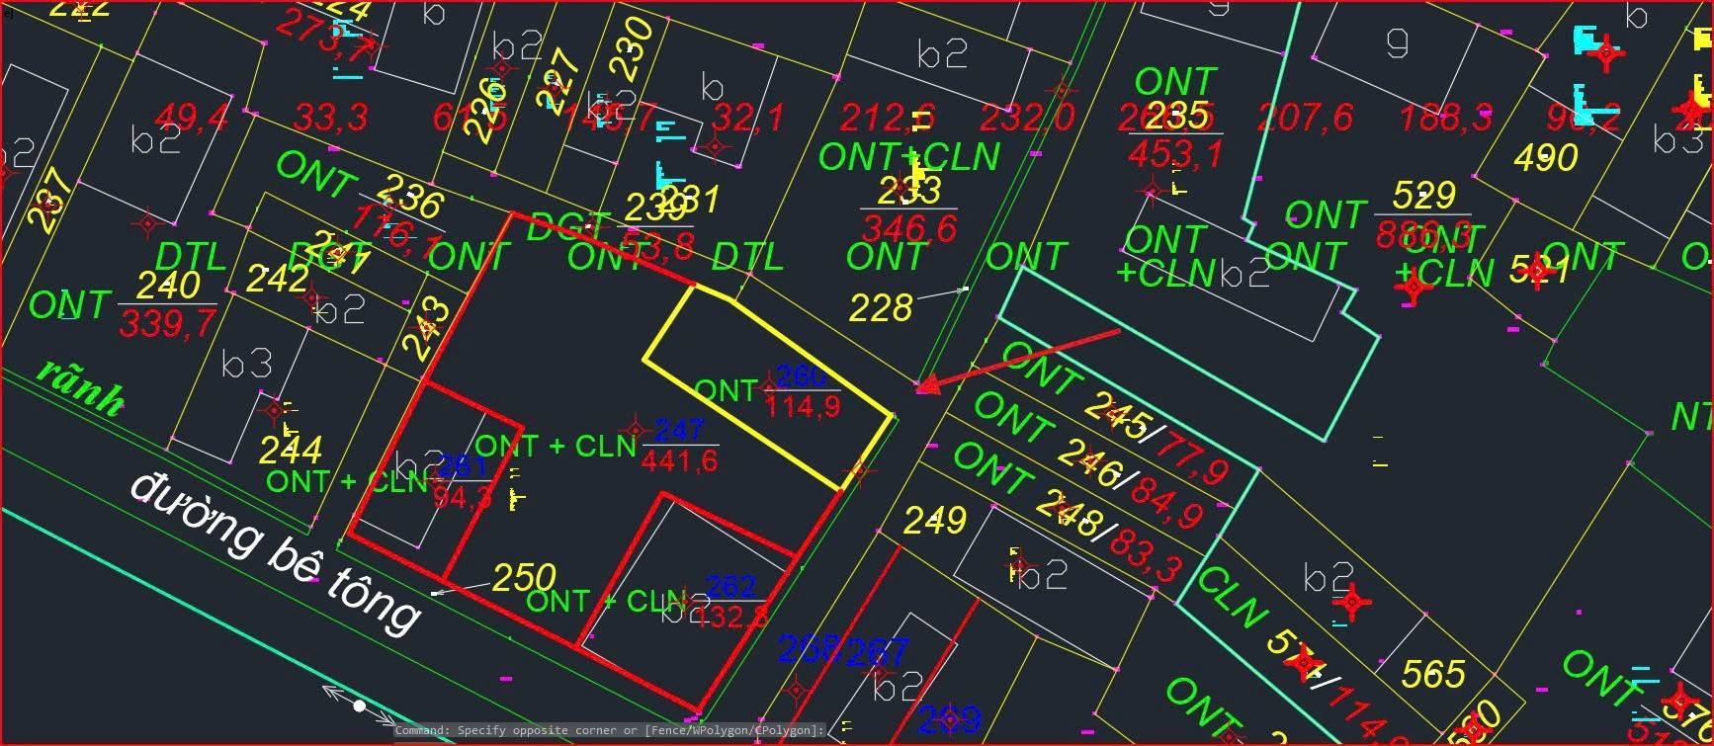Click the red arrow's tip at the road
The image size is (1714, 746).
(x=924, y=387)
